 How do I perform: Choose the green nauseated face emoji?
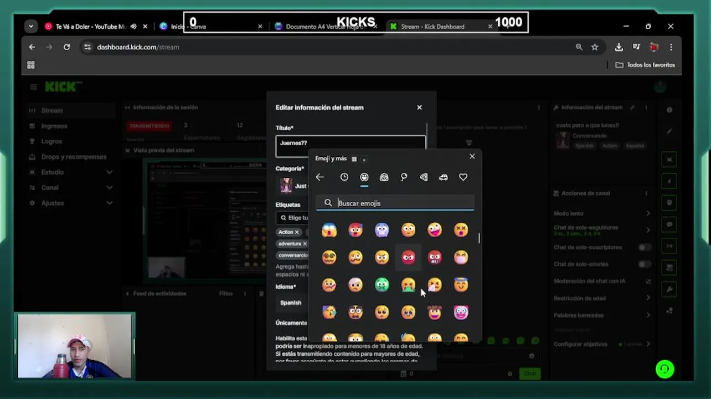coord(382,285)
